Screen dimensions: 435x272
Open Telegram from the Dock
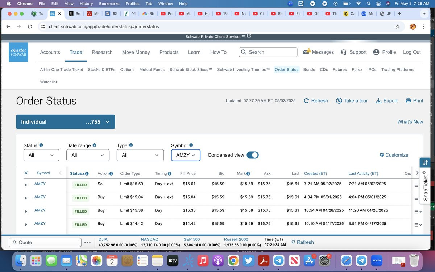(278, 260)
